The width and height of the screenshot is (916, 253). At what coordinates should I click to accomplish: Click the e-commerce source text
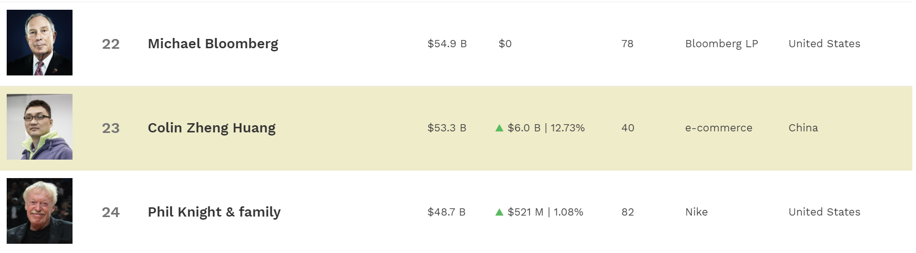[x=719, y=128]
